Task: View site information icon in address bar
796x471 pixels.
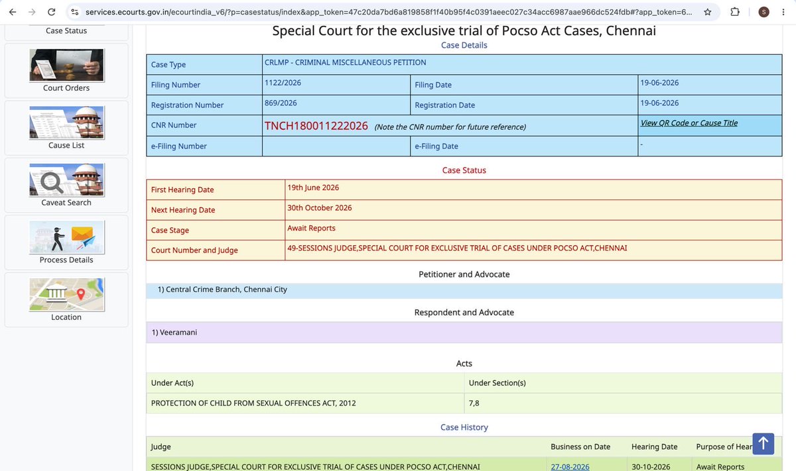Action: click(75, 12)
